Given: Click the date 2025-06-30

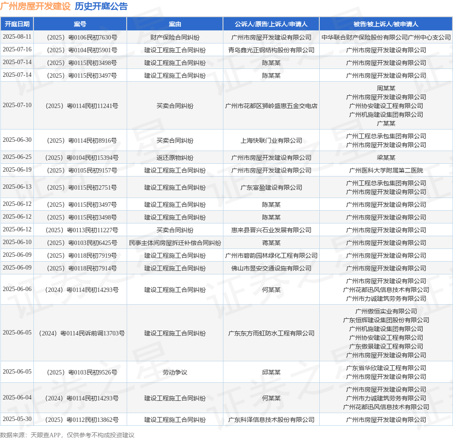Looking at the screenshot, I should tap(17, 140).
